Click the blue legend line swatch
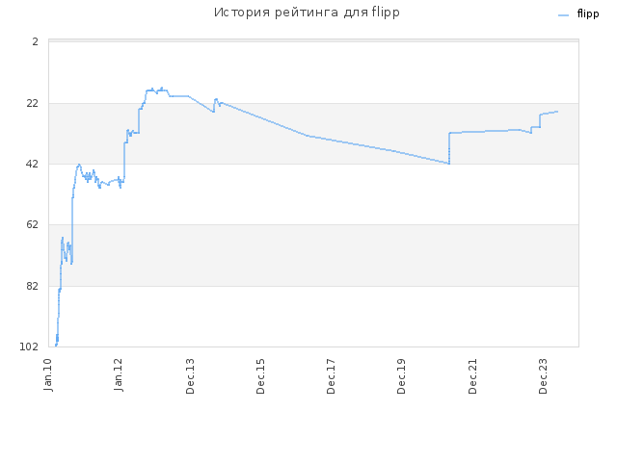The width and height of the screenshot is (617, 462). point(563,15)
